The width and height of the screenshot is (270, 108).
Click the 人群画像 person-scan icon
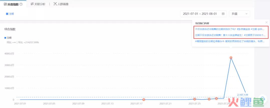point(55,4)
